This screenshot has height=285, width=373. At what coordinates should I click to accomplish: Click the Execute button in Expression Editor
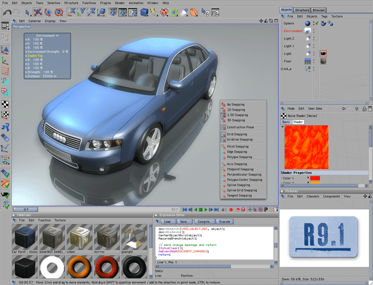(x=224, y=222)
